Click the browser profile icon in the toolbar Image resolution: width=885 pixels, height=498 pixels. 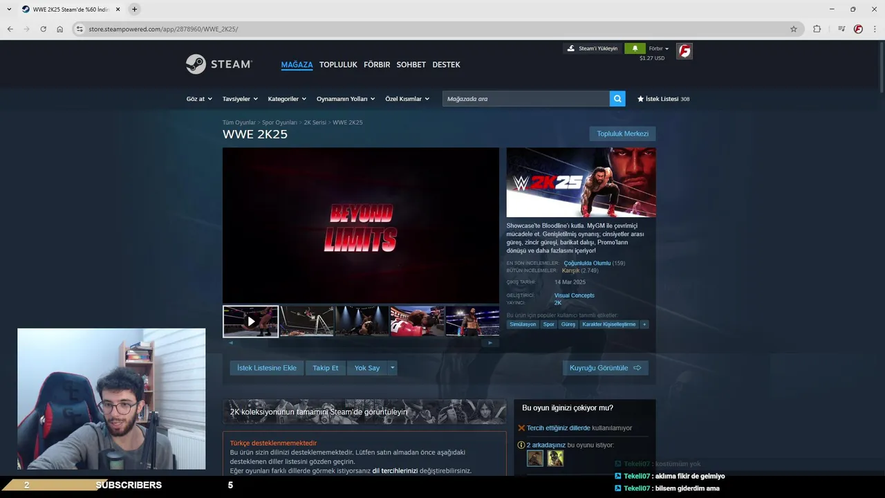pos(858,29)
